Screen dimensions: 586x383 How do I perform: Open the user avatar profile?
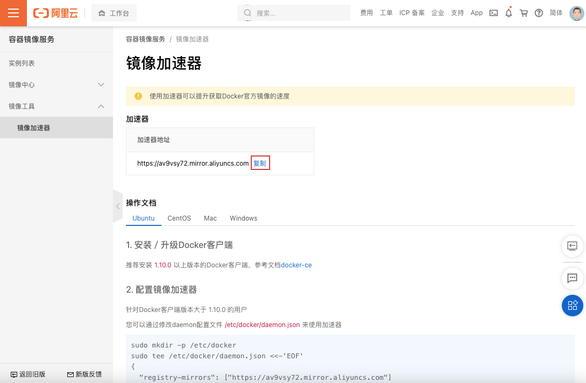(x=577, y=13)
